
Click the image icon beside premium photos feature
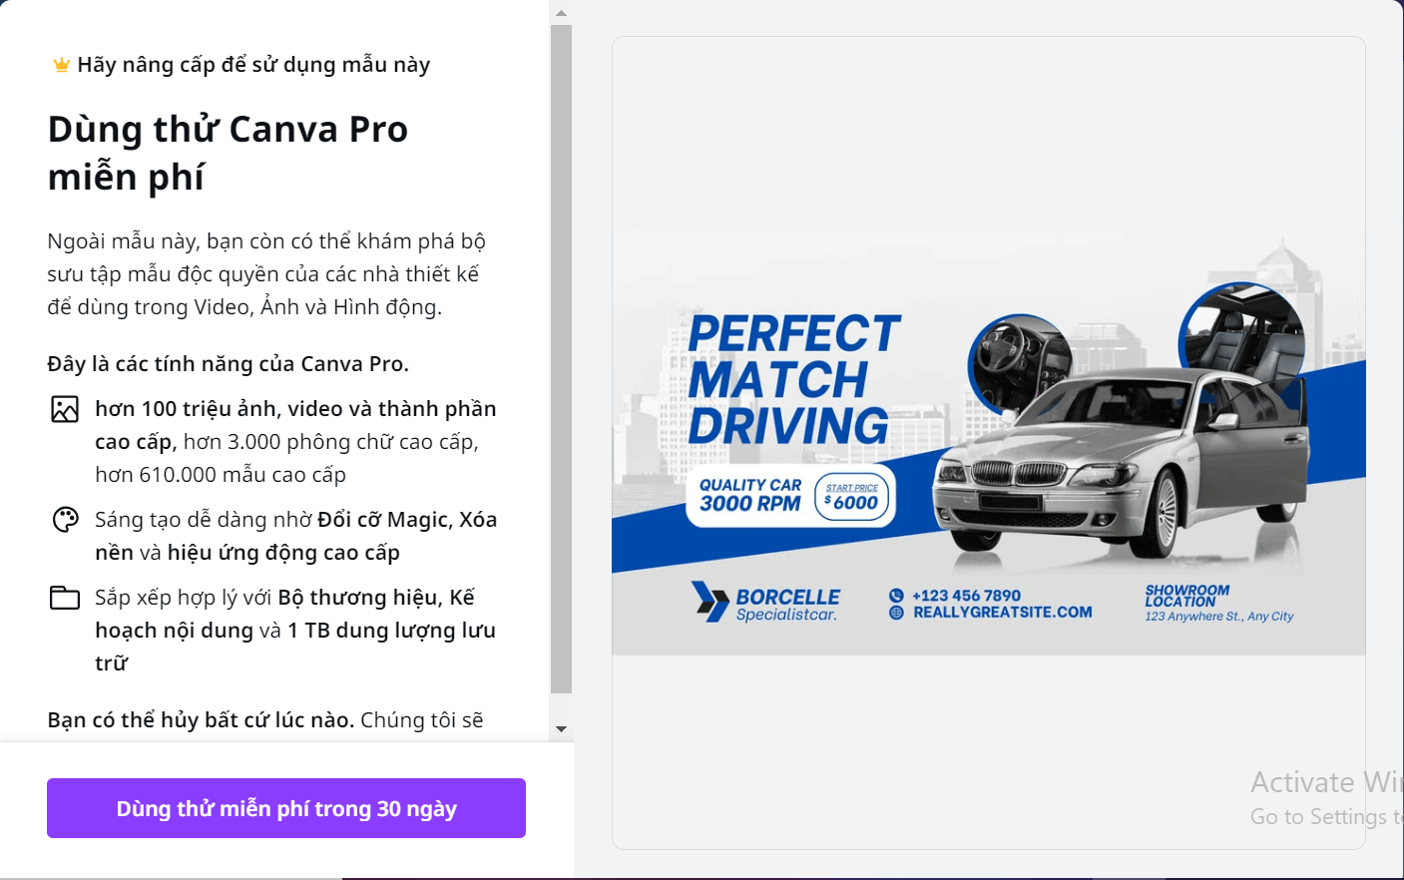(65, 409)
